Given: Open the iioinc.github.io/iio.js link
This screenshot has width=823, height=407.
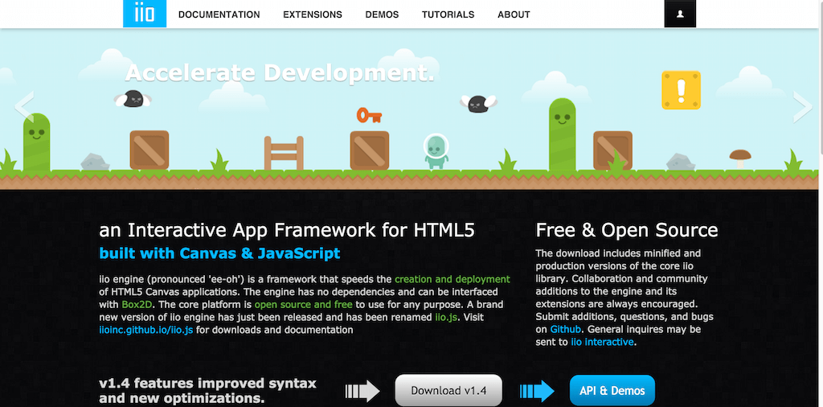Looking at the screenshot, I should [146, 331].
